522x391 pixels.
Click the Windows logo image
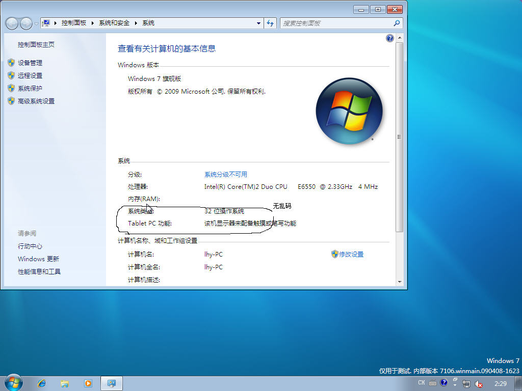(x=349, y=110)
